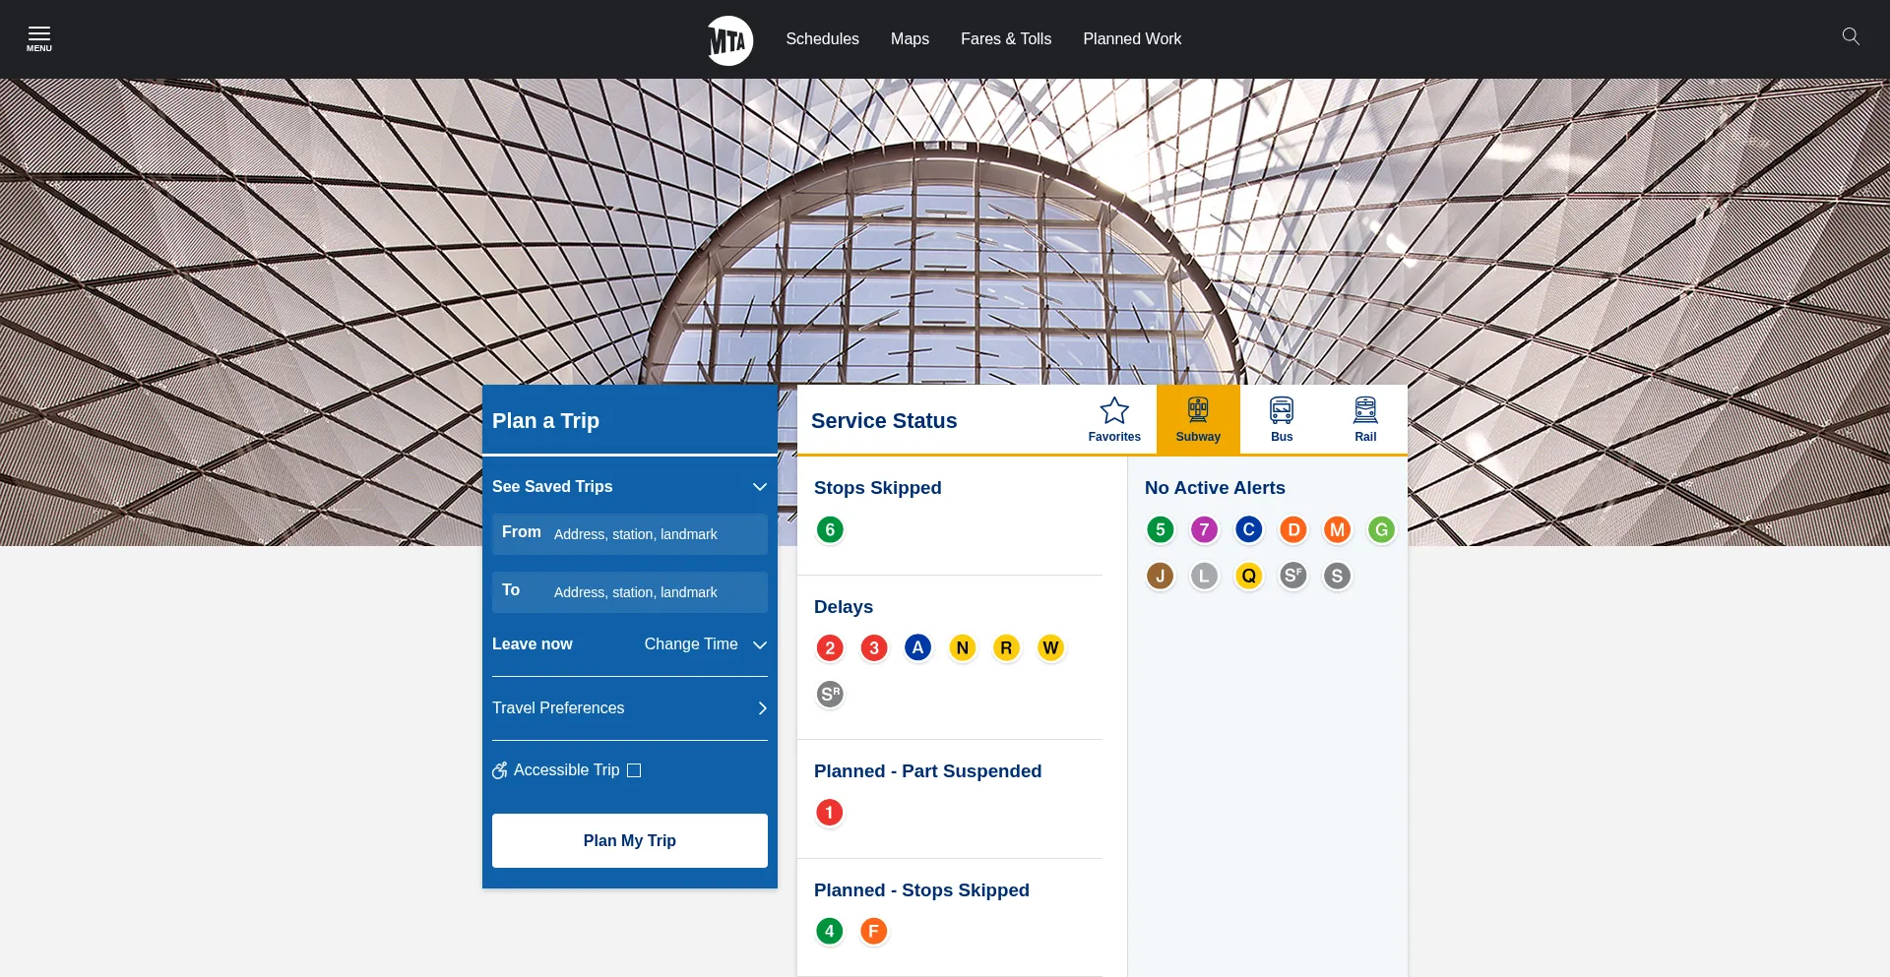Click the 7 train icon in No Active Alerts

click(x=1205, y=530)
